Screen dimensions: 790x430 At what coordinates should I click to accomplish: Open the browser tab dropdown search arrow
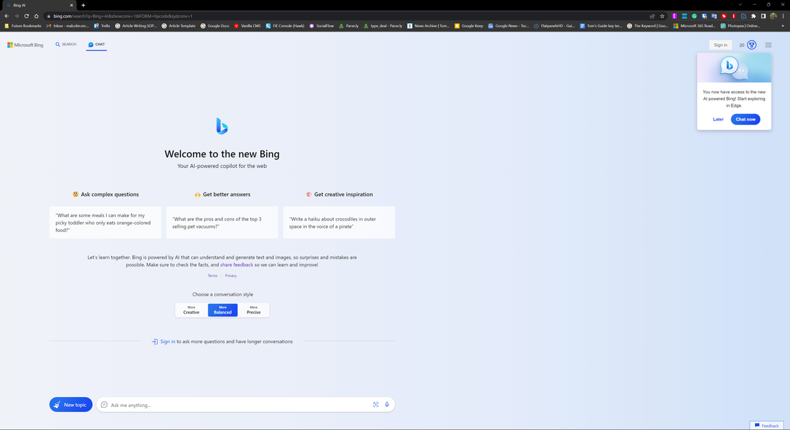pyautogui.click(x=741, y=4)
